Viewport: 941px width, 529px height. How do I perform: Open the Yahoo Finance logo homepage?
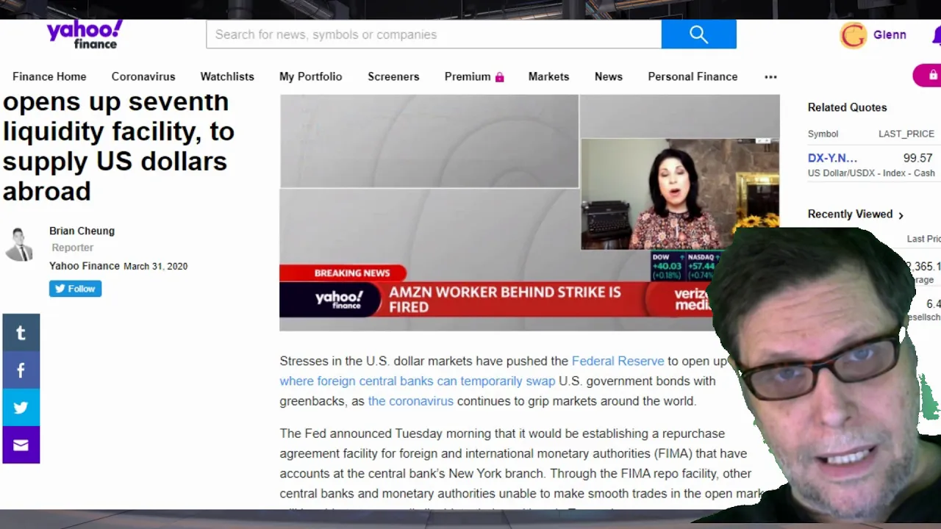point(84,34)
